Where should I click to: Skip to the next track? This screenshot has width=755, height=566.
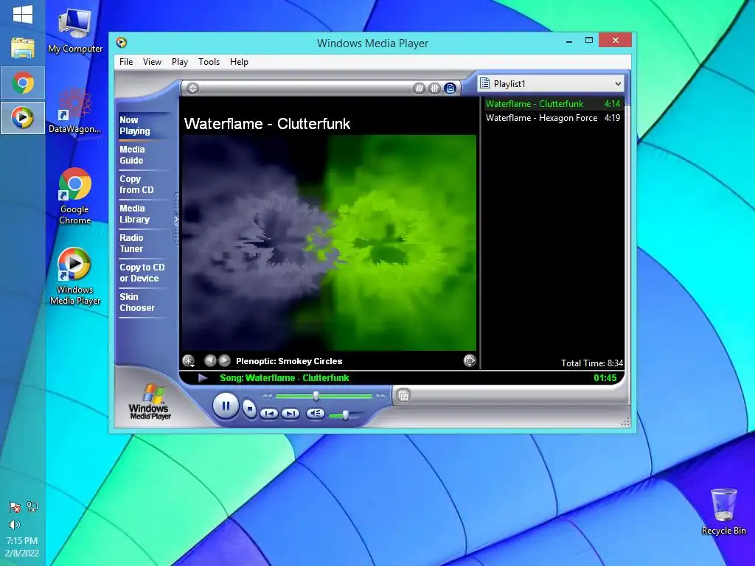[290, 413]
